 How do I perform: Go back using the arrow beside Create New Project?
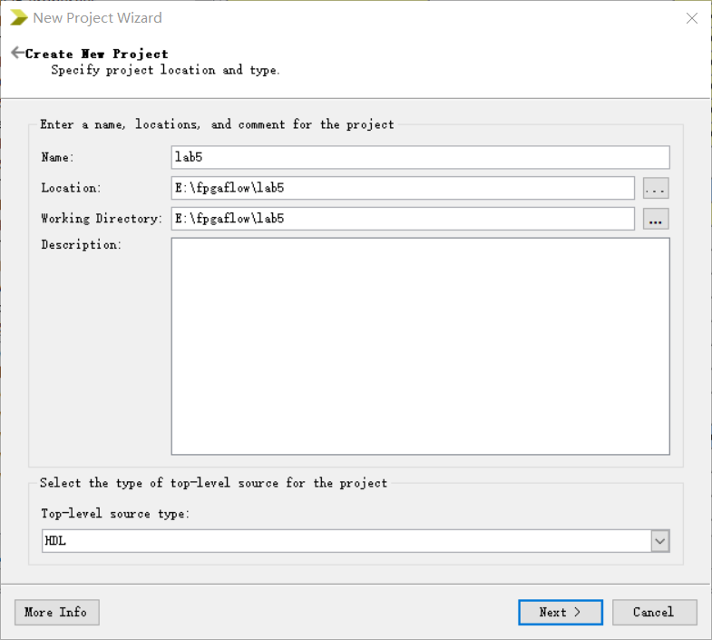tap(17, 53)
